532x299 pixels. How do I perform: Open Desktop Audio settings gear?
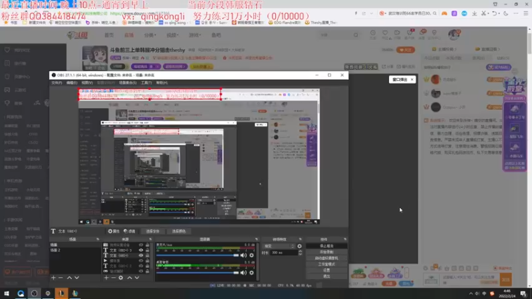pos(251,272)
